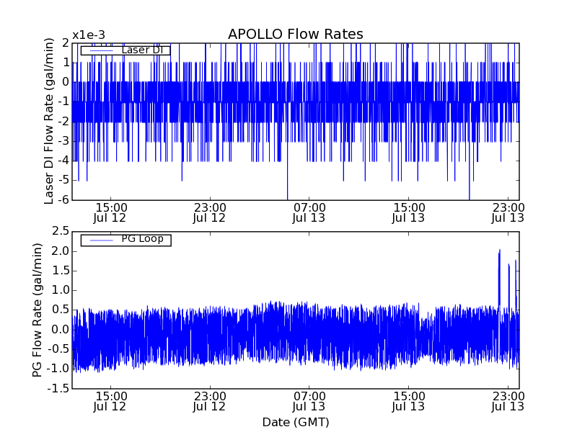
Task: Click "15:00 Jul 13" under the PG Loop plot
Action: click(408, 402)
